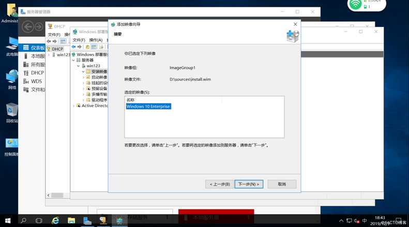Click Server Manager back navigation arrow
Image resolution: width=409 pixels, height=227 pixels.
(x=28, y=27)
